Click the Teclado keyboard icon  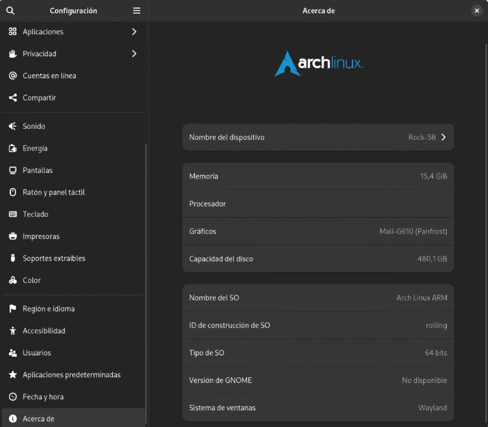13,214
